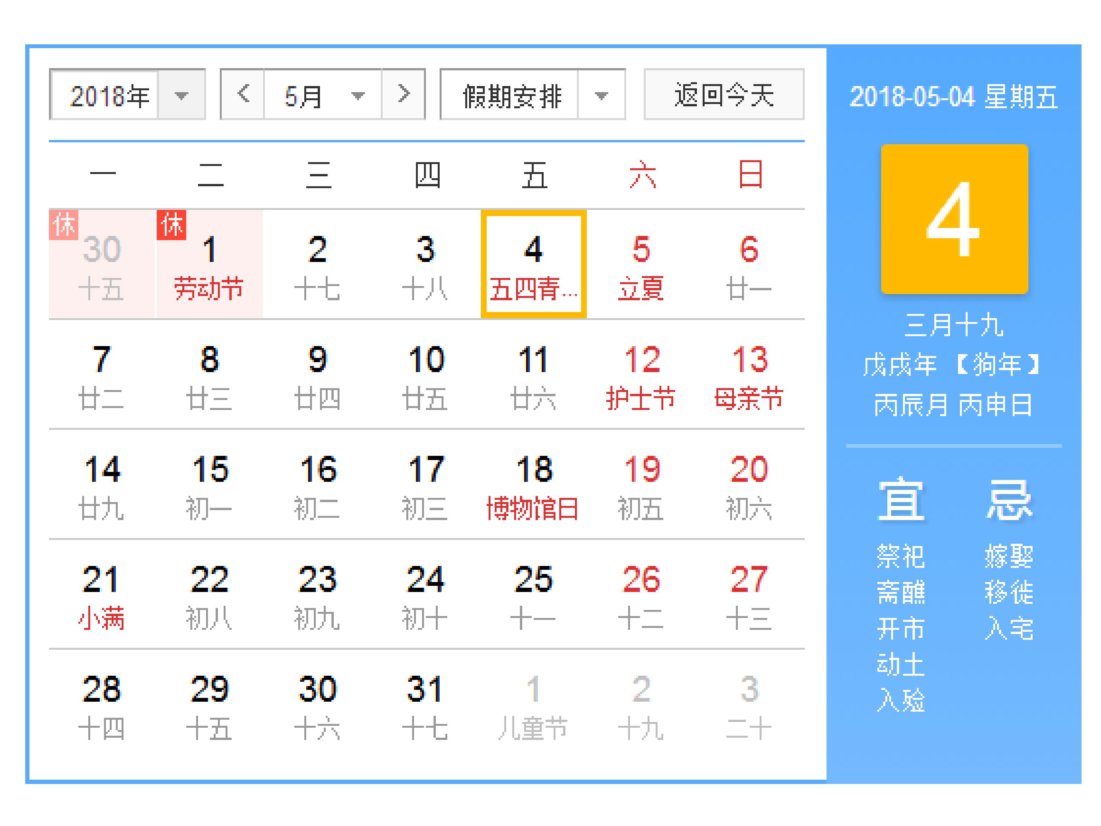Click 入宅 in the 忌 list
1101x826 pixels.
coord(1009,629)
